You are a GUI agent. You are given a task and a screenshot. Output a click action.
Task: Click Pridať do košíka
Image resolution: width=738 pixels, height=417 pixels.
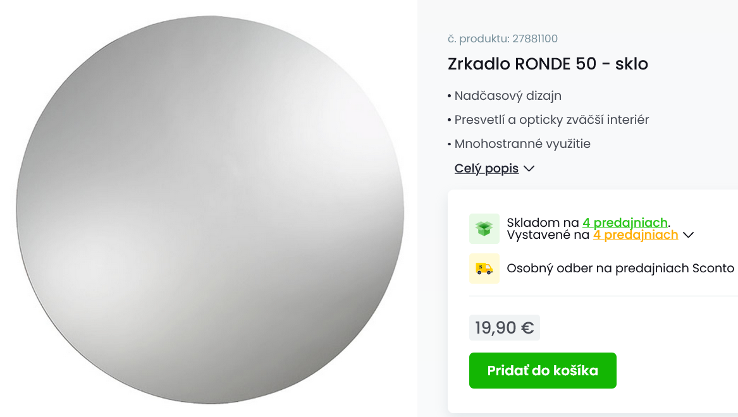click(542, 370)
